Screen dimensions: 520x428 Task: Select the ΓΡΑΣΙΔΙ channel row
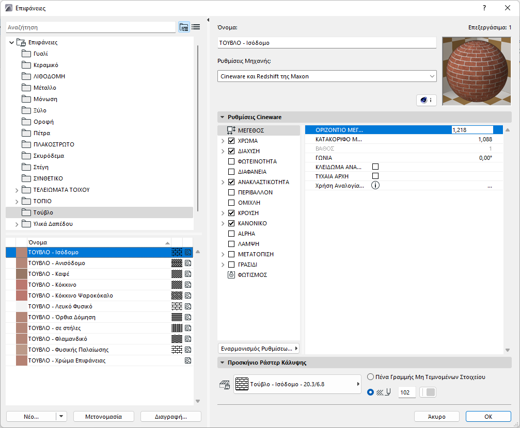coord(259,265)
